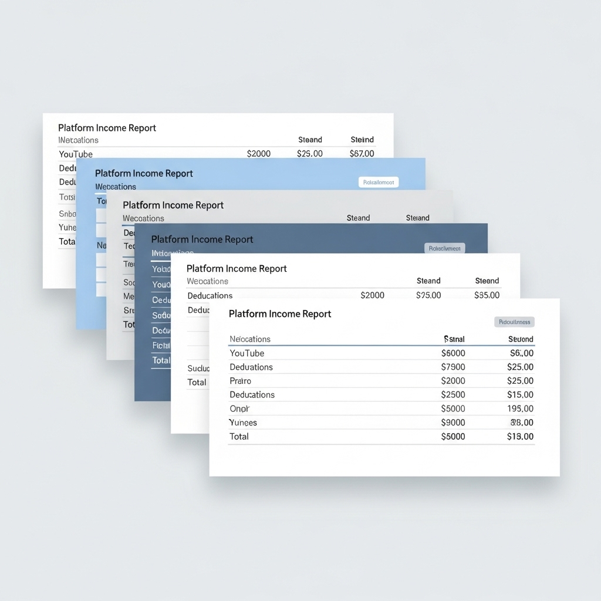Select the $67.00 value on the back report
This screenshot has width=601, height=601.
(x=362, y=153)
